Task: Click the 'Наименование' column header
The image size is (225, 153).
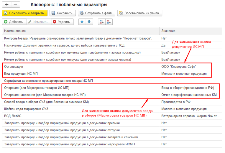Action: [x=81, y=31]
